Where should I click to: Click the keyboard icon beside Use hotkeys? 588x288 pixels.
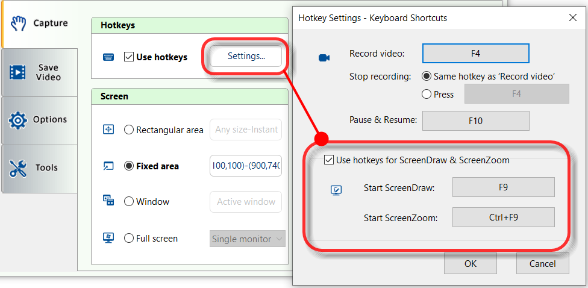point(108,57)
